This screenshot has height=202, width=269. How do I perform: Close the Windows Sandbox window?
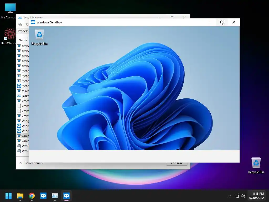pyautogui.click(x=234, y=22)
